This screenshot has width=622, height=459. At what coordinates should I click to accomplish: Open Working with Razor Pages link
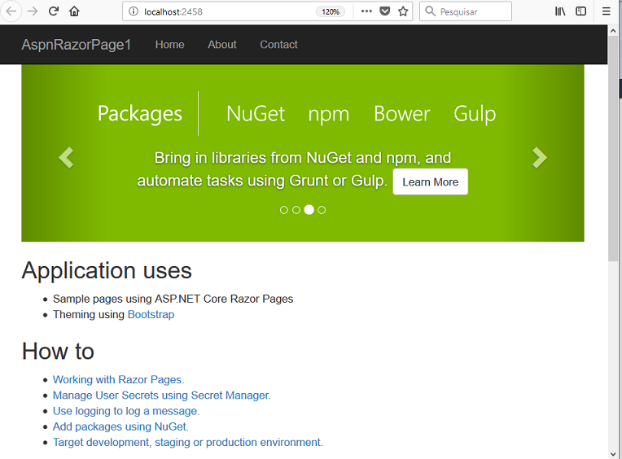pyautogui.click(x=118, y=379)
